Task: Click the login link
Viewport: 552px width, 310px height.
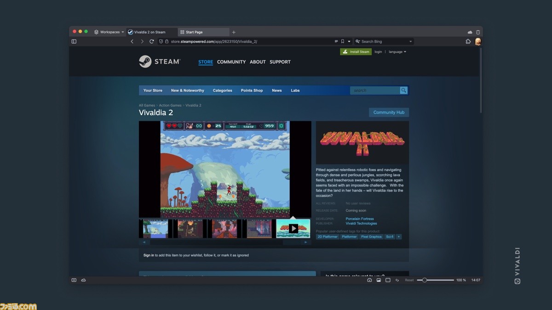Action: pos(378,52)
